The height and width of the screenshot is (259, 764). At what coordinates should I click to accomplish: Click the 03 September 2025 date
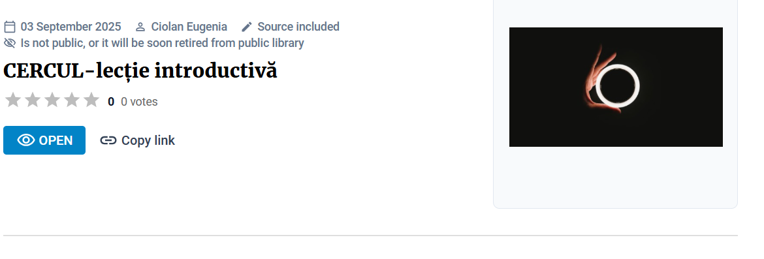[x=71, y=26]
